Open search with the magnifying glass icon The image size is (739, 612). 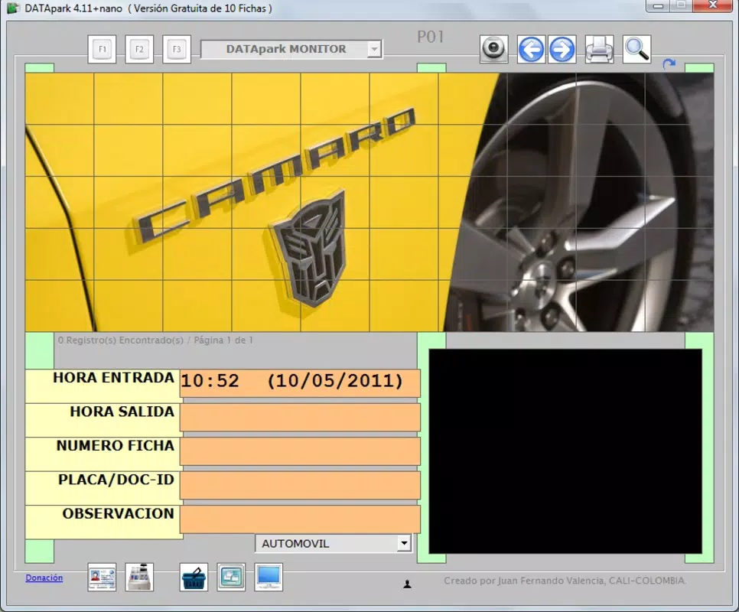pos(636,49)
